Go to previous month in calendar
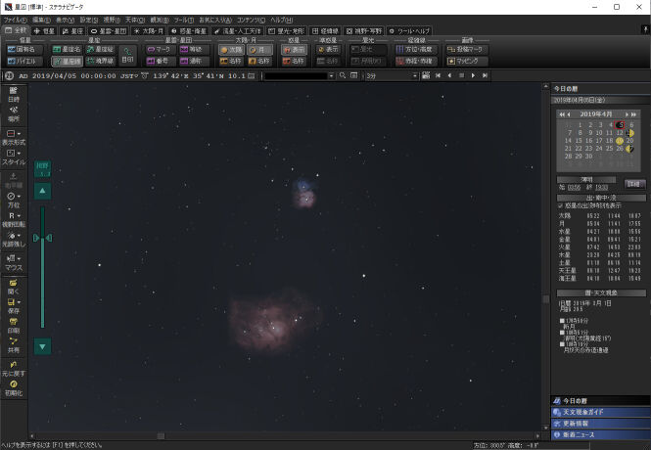This screenshot has width=651, height=450. coord(569,114)
